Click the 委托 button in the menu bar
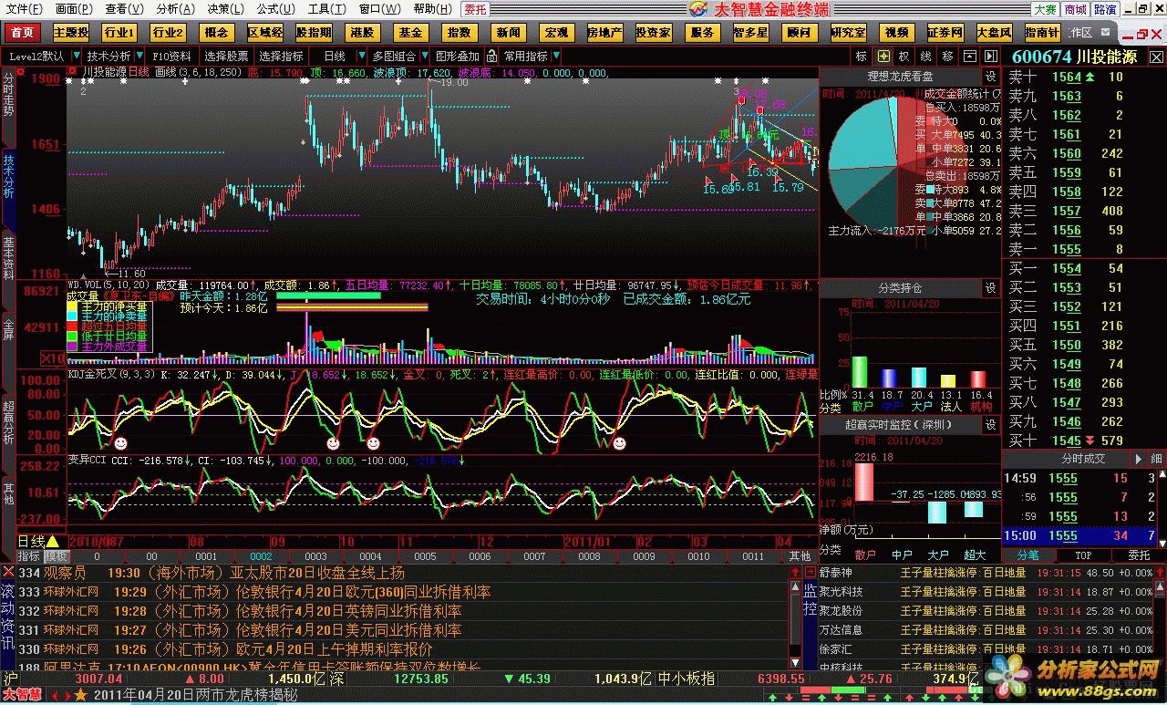The height and width of the screenshot is (705, 1167). 475,9
